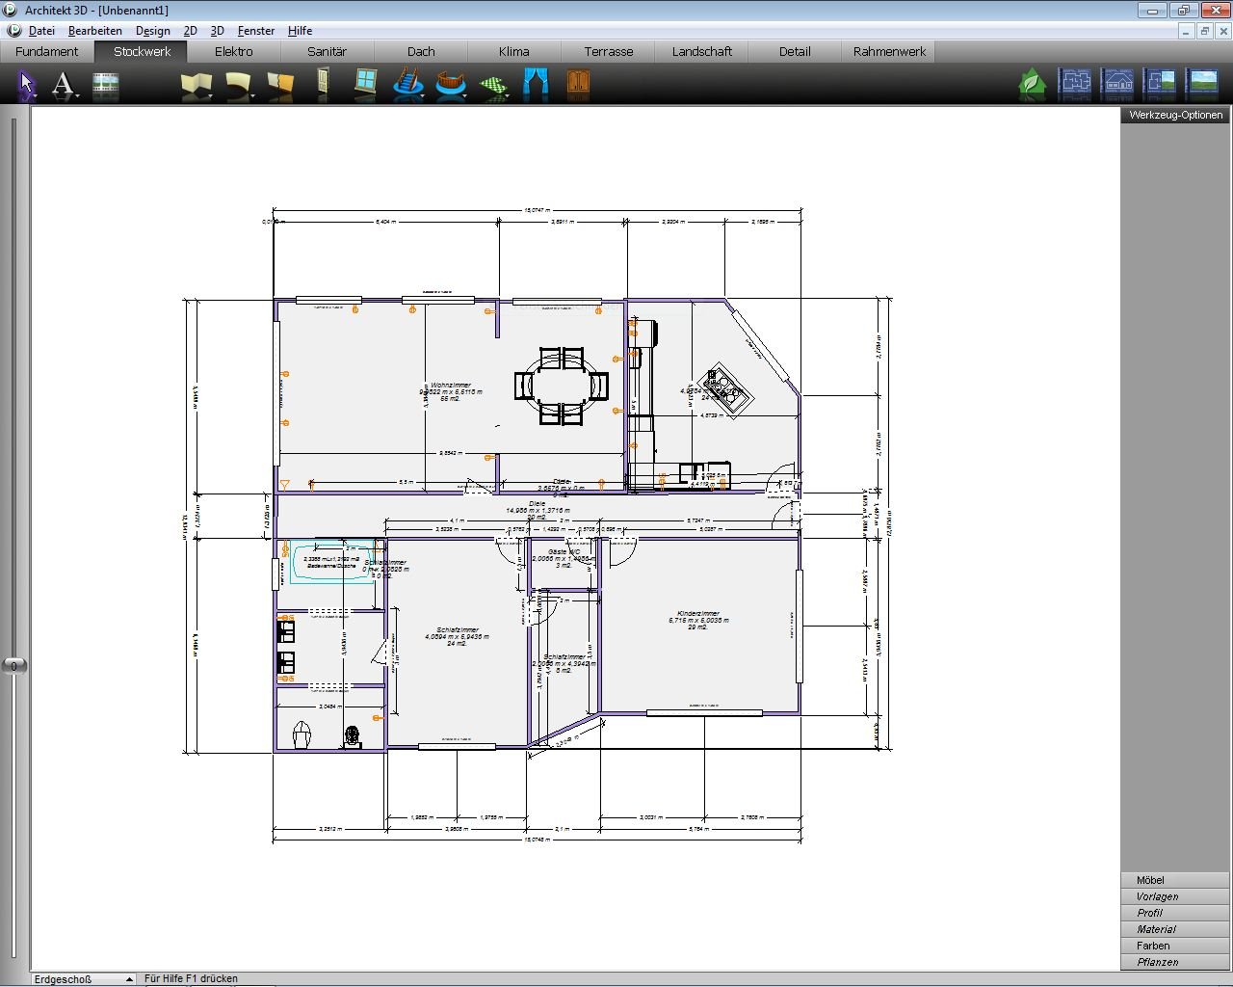The width and height of the screenshot is (1233, 987).
Task: Select the wooden cabinet tool
Action: point(578,83)
